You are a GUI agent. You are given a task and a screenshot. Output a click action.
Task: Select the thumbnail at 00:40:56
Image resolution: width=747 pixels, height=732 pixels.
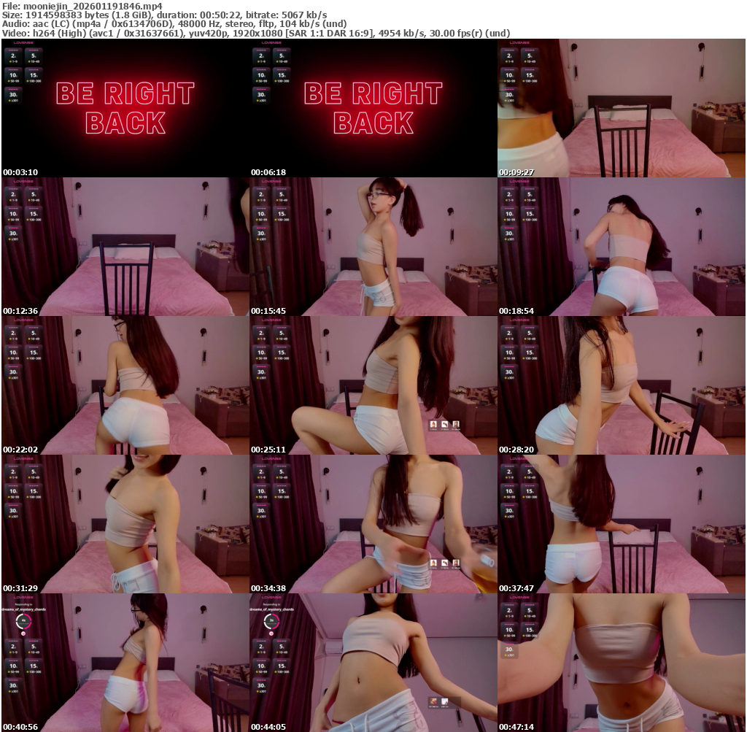pyautogui.click(x=125, y=663)
